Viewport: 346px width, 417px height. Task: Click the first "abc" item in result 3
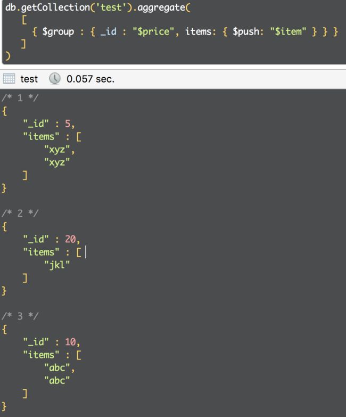57,367
